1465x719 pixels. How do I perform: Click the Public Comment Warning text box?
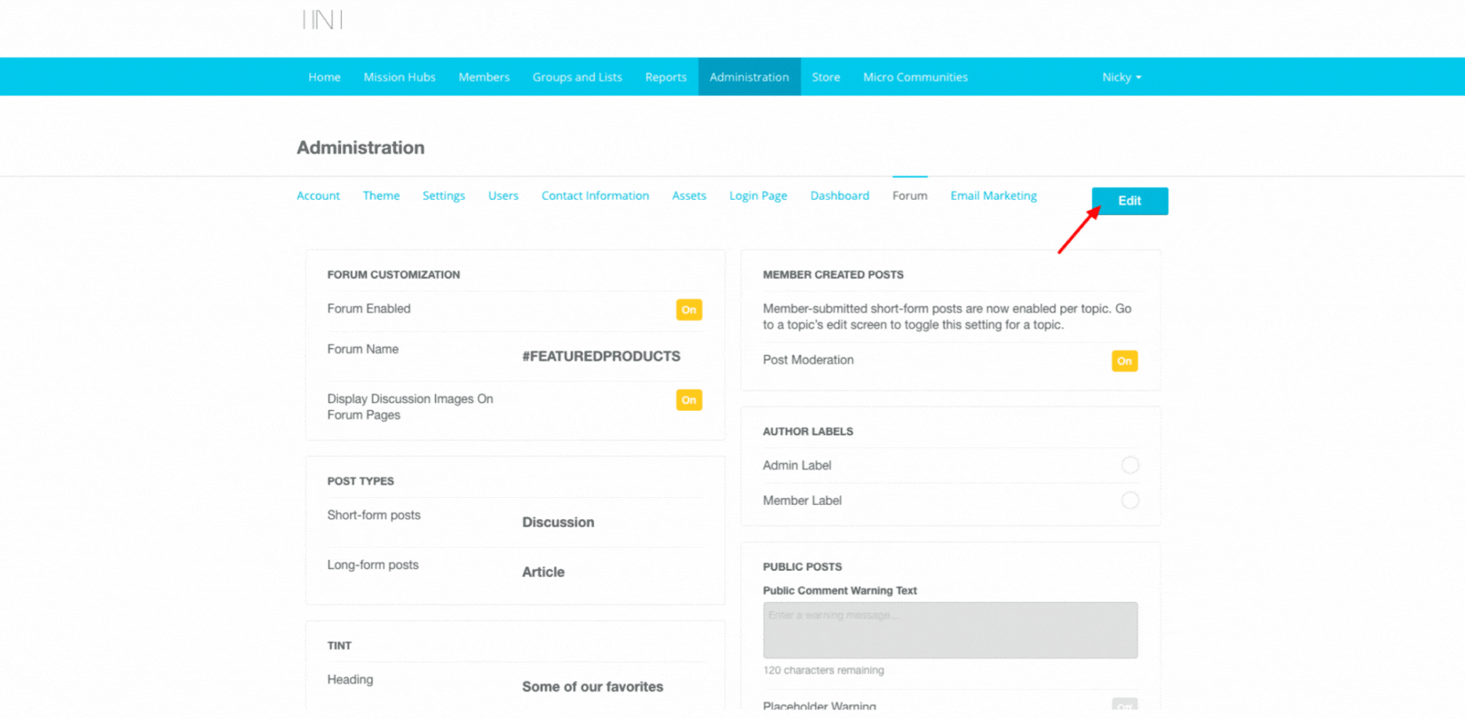click(950, 630)
